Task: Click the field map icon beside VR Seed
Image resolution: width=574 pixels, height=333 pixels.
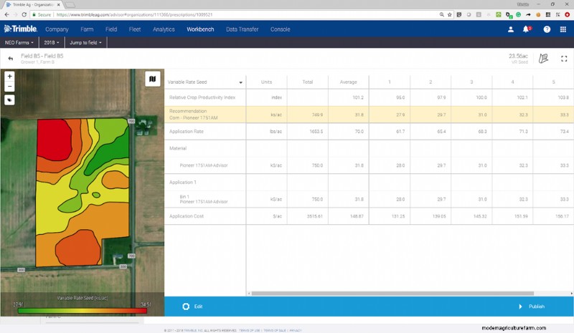Action: [x=543, y=58]
